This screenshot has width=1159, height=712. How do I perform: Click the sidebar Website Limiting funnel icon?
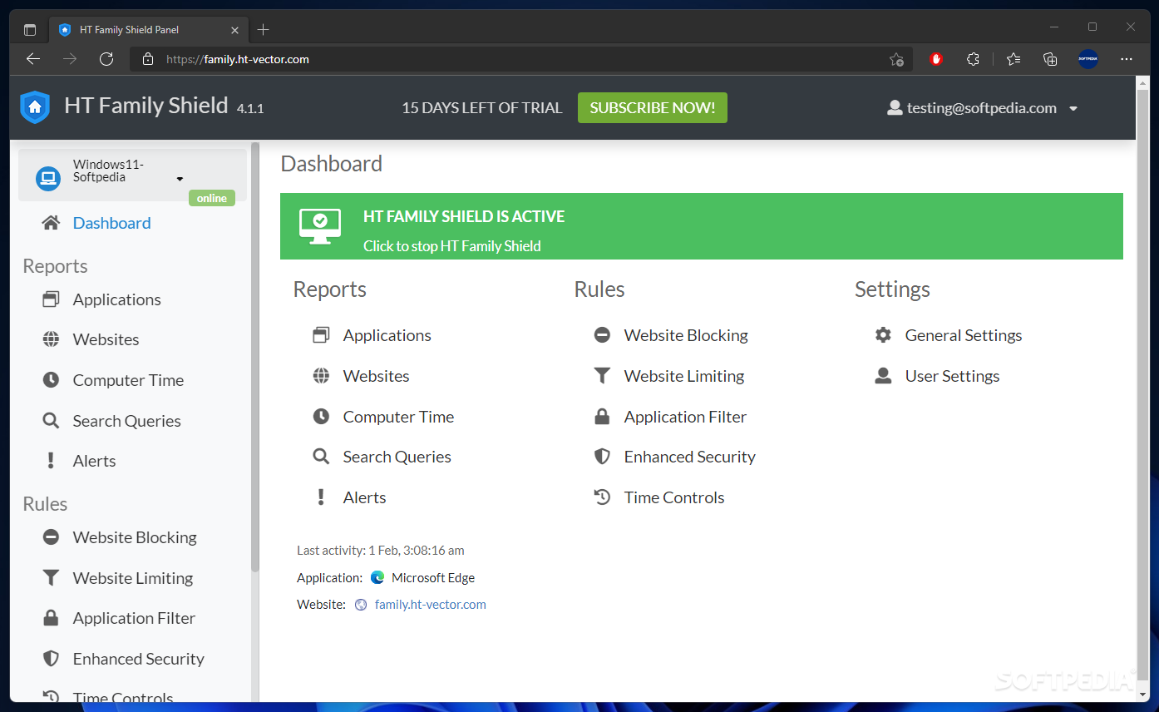(51, 578)
